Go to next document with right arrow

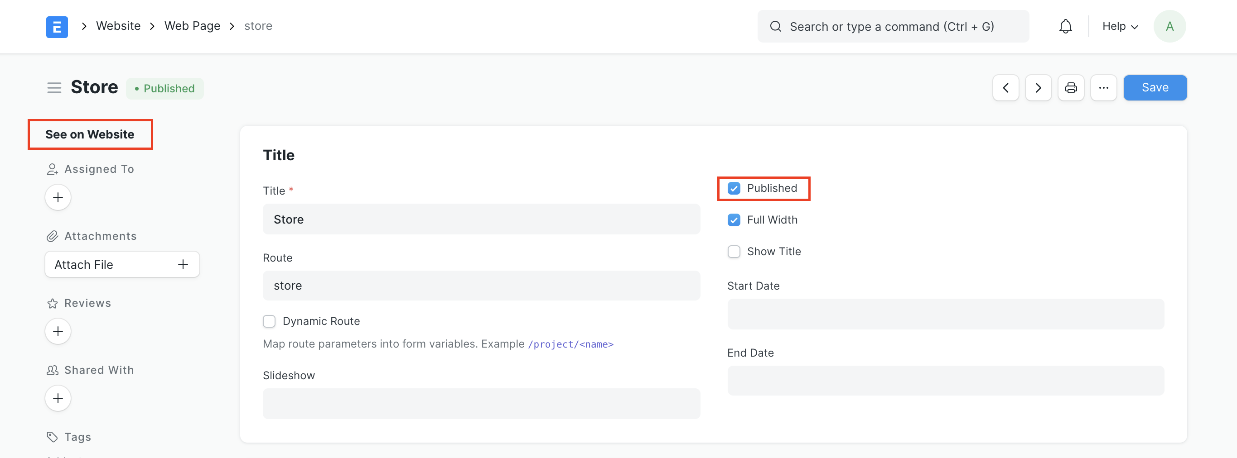tap(1038, 88)
